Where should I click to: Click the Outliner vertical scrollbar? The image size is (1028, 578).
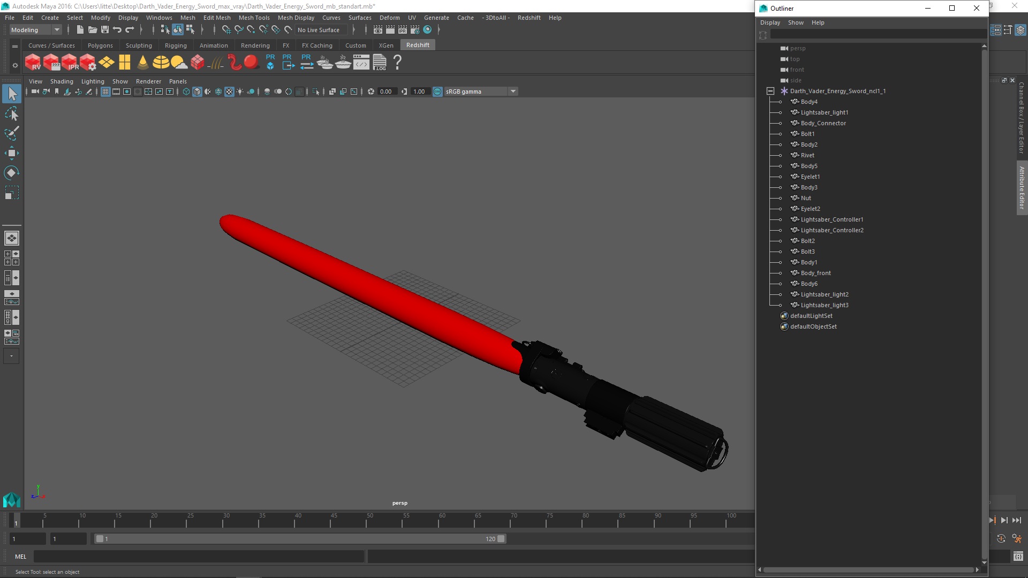[x=984, y=305]
